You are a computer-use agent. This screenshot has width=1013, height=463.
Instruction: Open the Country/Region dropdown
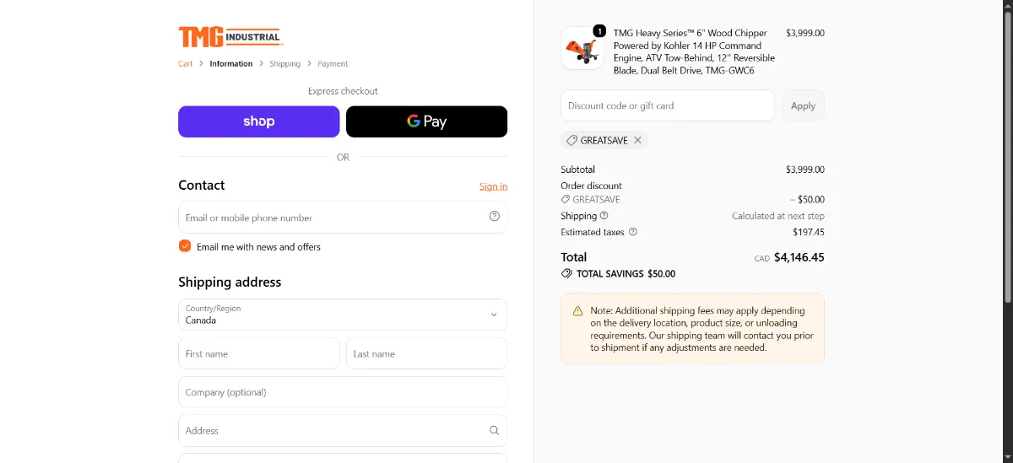coord(343,315)
